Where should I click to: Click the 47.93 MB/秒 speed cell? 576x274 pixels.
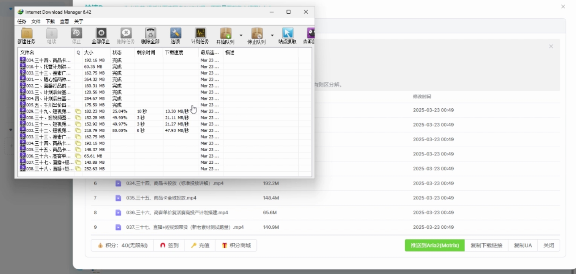point(177,130)
